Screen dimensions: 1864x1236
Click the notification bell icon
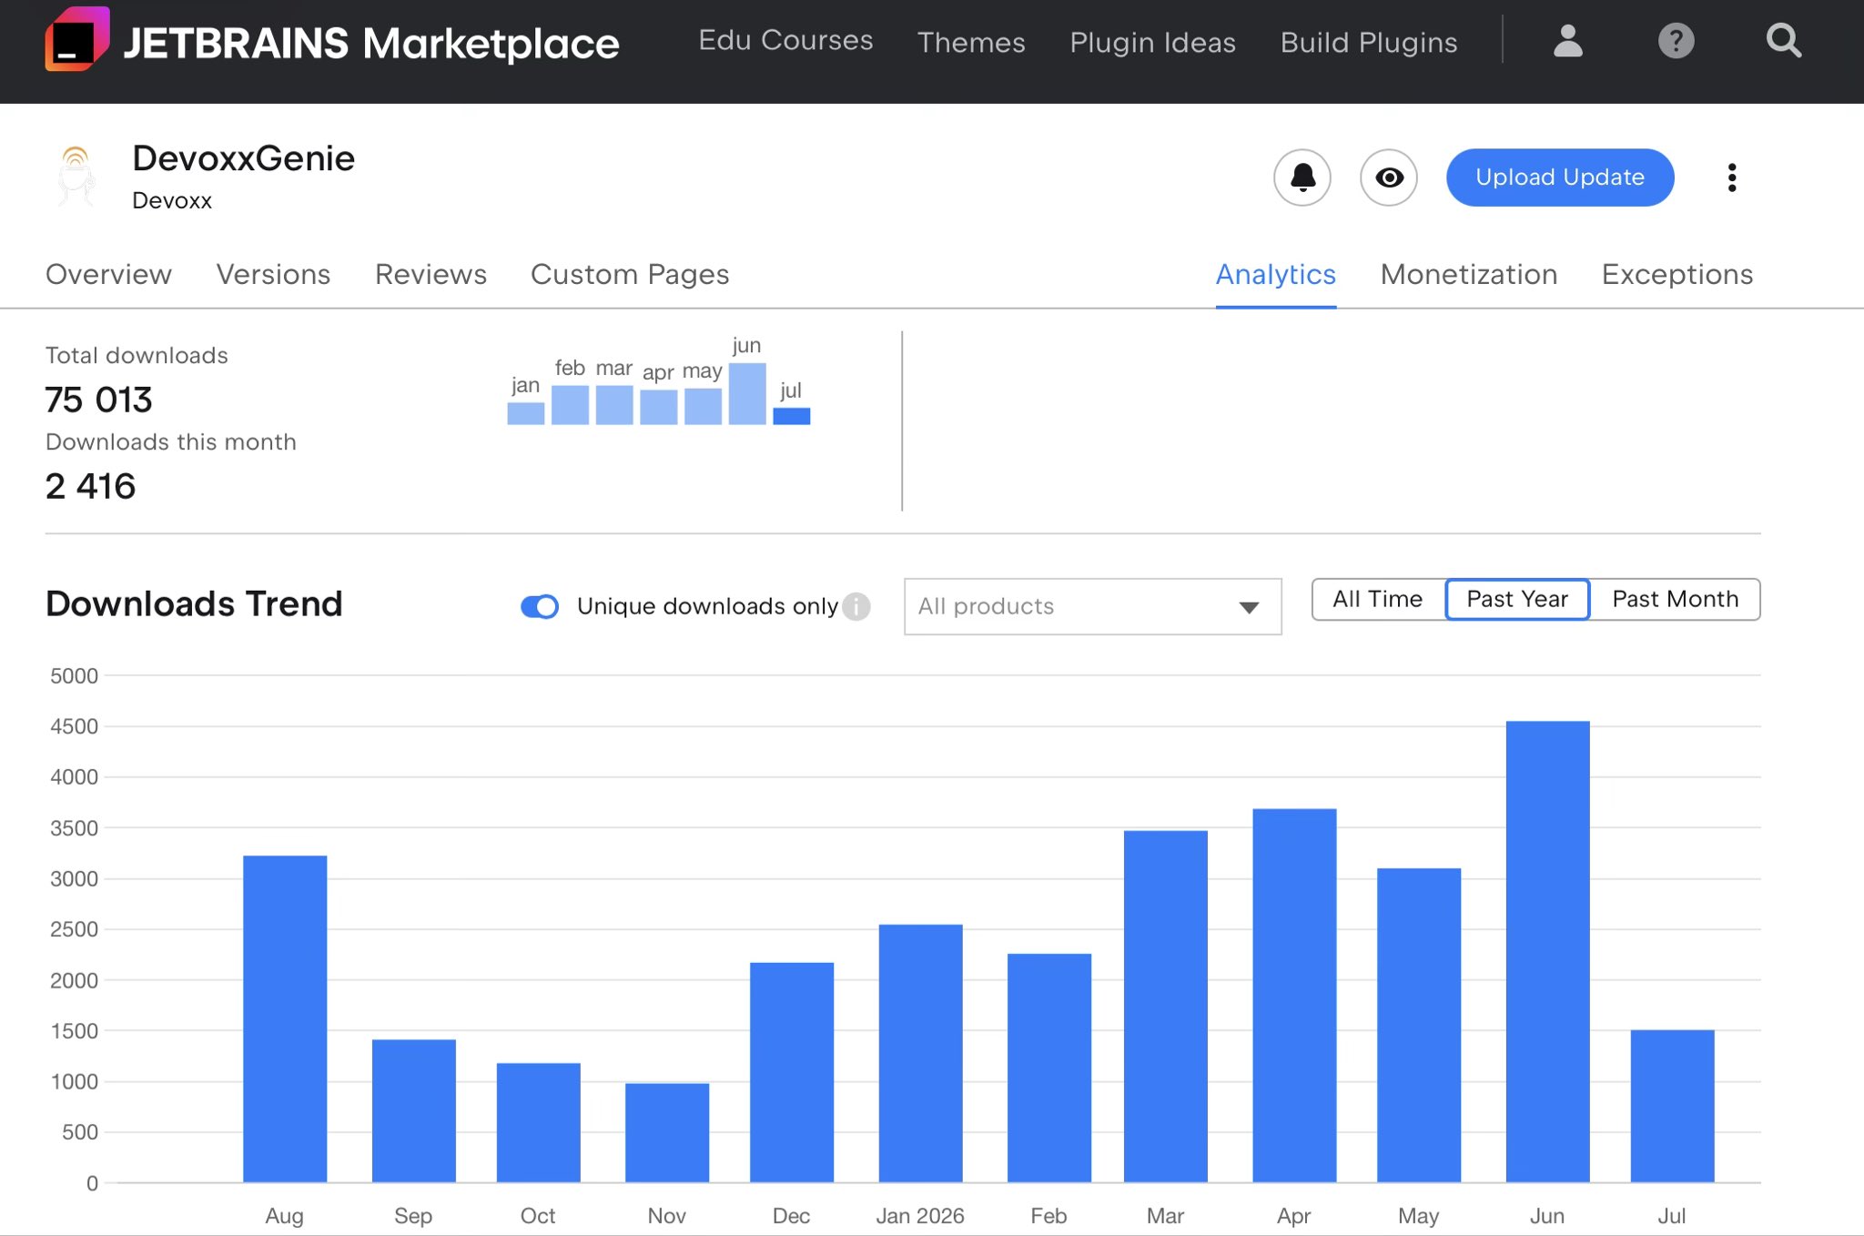point(1302,177)
